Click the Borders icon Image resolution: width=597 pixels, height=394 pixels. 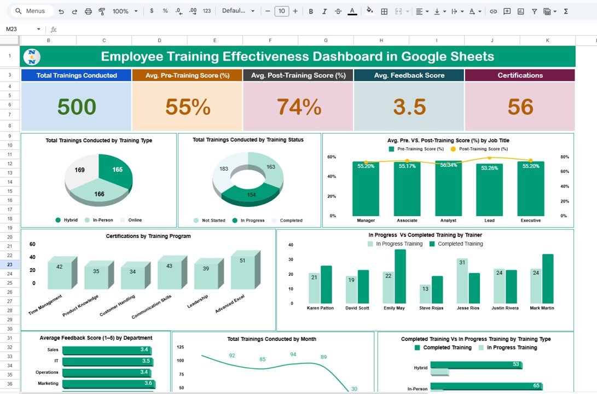pyautogui.click(x=384, y=11)
